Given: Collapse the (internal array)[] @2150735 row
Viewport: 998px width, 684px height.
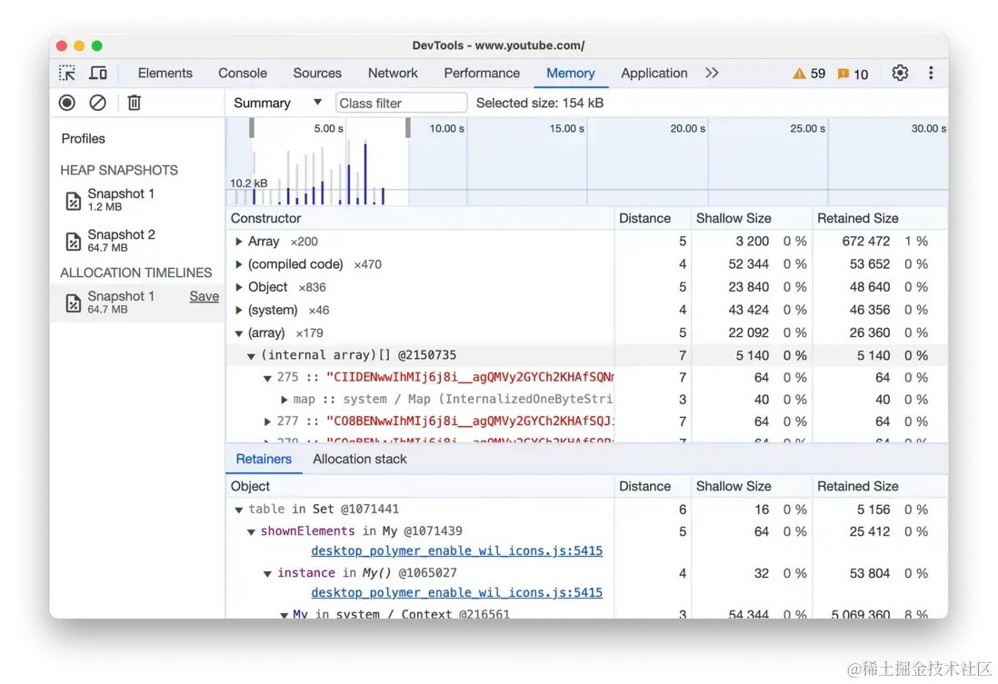Looking at the screenshot, I should click(x=252, y=356).
